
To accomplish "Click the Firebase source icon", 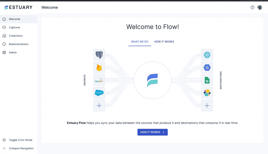I will 99,67.
